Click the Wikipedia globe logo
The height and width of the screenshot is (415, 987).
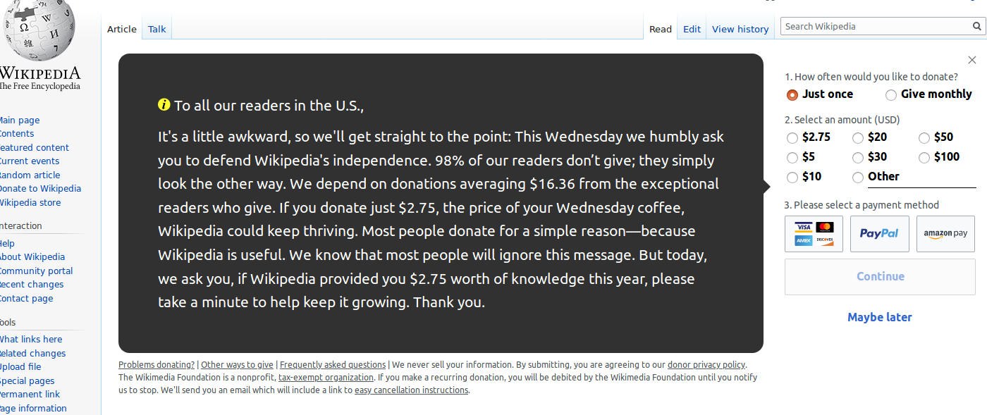tap(40, 30)
